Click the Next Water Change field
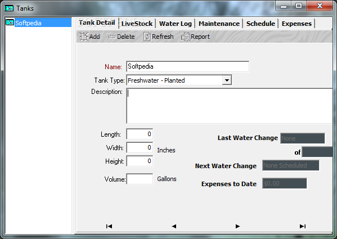Screen dimensions: 337x239 click(290, 165)
